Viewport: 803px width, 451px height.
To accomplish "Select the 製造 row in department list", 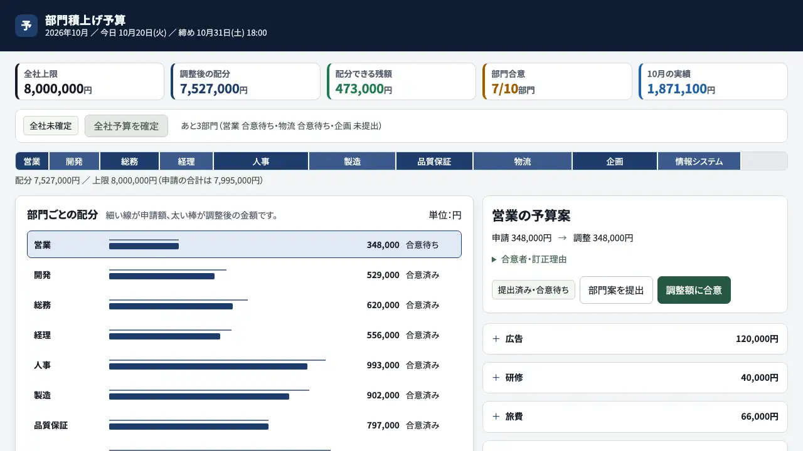I will [244, 395].
